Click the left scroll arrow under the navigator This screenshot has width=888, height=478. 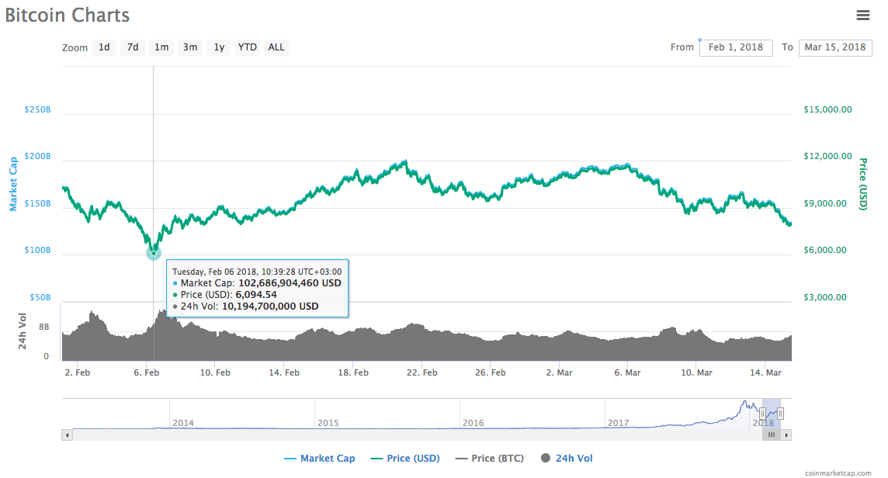[68, 435]
